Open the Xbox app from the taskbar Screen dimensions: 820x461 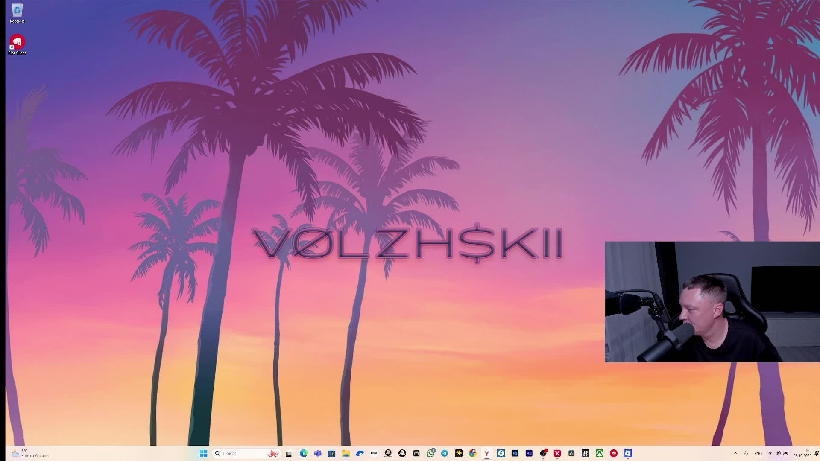click(600, 453)
